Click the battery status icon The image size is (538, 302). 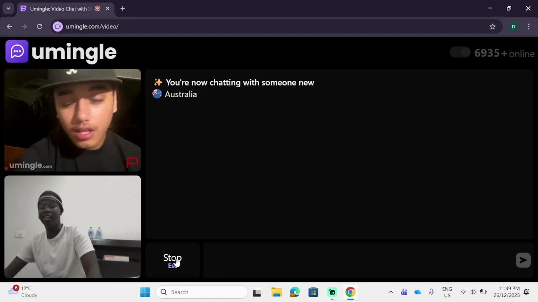483,292
